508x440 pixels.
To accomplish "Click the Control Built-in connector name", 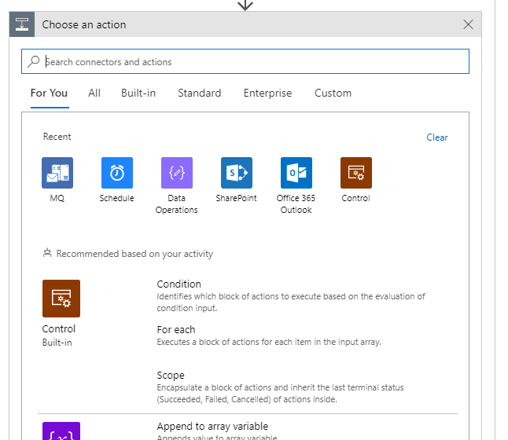I will (59, 329).
